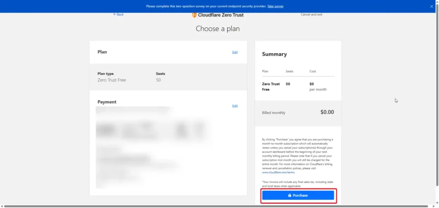Click the vertical scrollbar on the right
This screenshot has height=208, width=439.
click(437, 95)
